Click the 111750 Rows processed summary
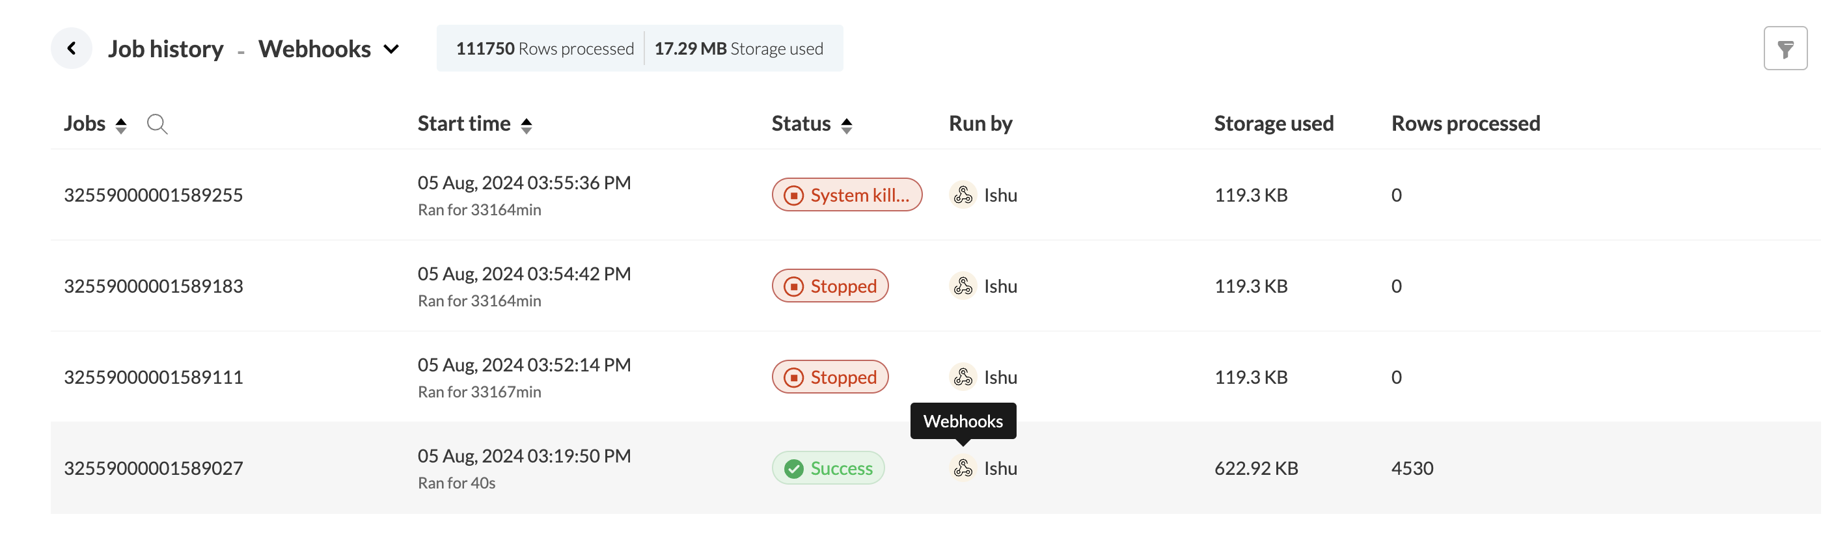 545,49
